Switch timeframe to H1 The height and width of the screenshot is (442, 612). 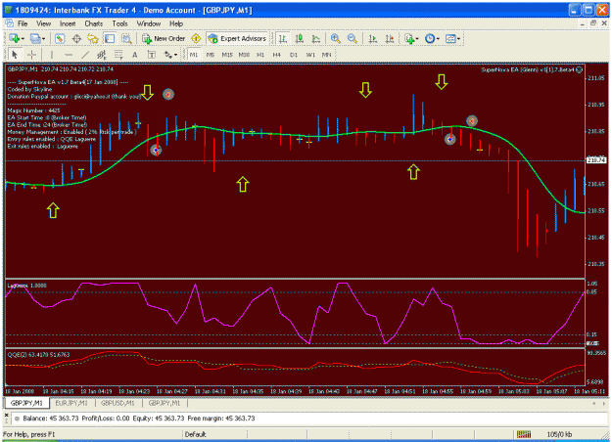260,55
